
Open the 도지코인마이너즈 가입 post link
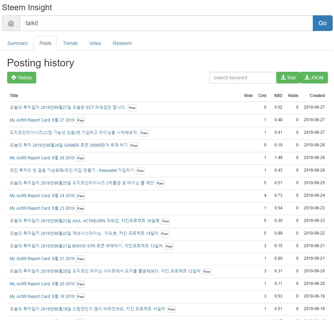tap(74, 132)
